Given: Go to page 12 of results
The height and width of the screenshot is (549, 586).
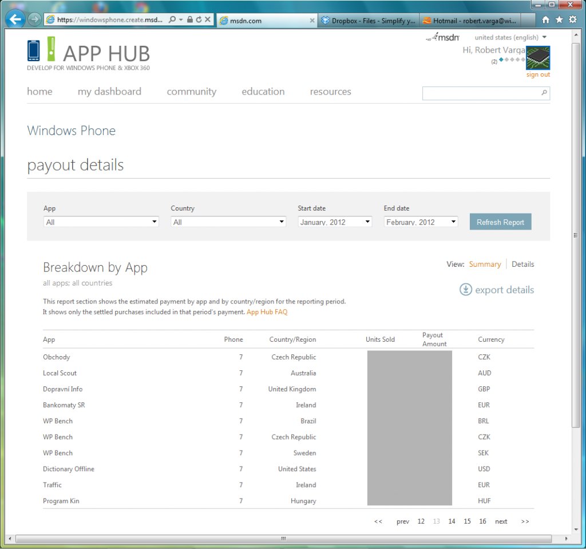Looking at the screenshot, I should tap(421, 522).
